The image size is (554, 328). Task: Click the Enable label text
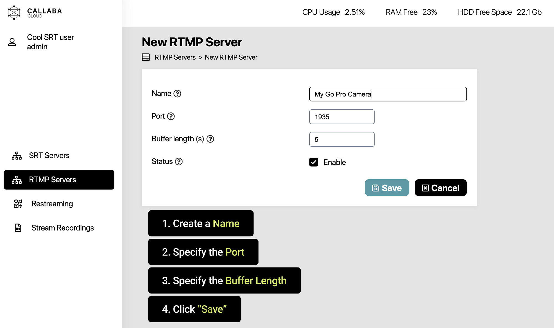pos(335,162)
